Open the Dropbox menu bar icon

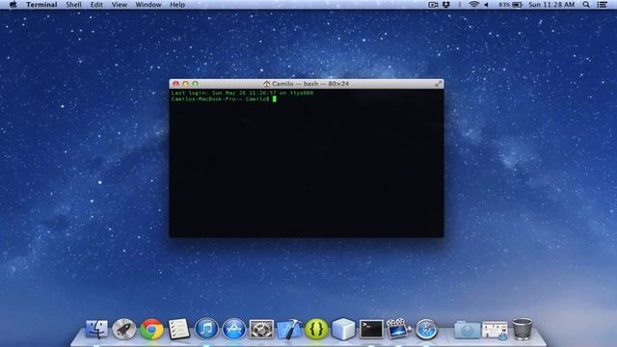445,5
